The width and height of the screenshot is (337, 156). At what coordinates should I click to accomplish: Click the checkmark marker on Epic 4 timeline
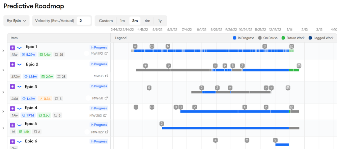[195, 107]
